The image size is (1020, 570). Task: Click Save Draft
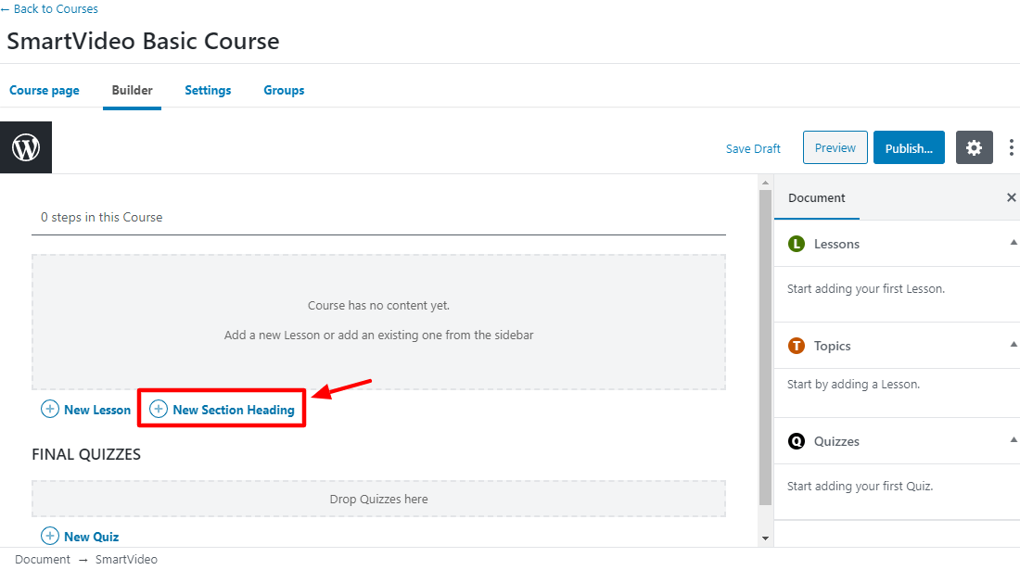pos(753,149)
